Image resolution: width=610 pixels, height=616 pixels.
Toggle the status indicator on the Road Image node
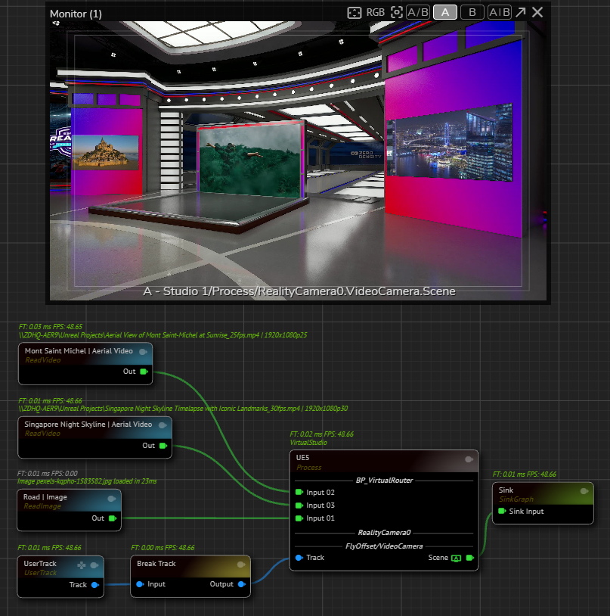111,498
